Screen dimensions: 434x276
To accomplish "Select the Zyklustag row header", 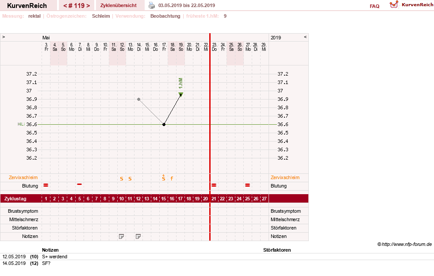I will point(15,199).
